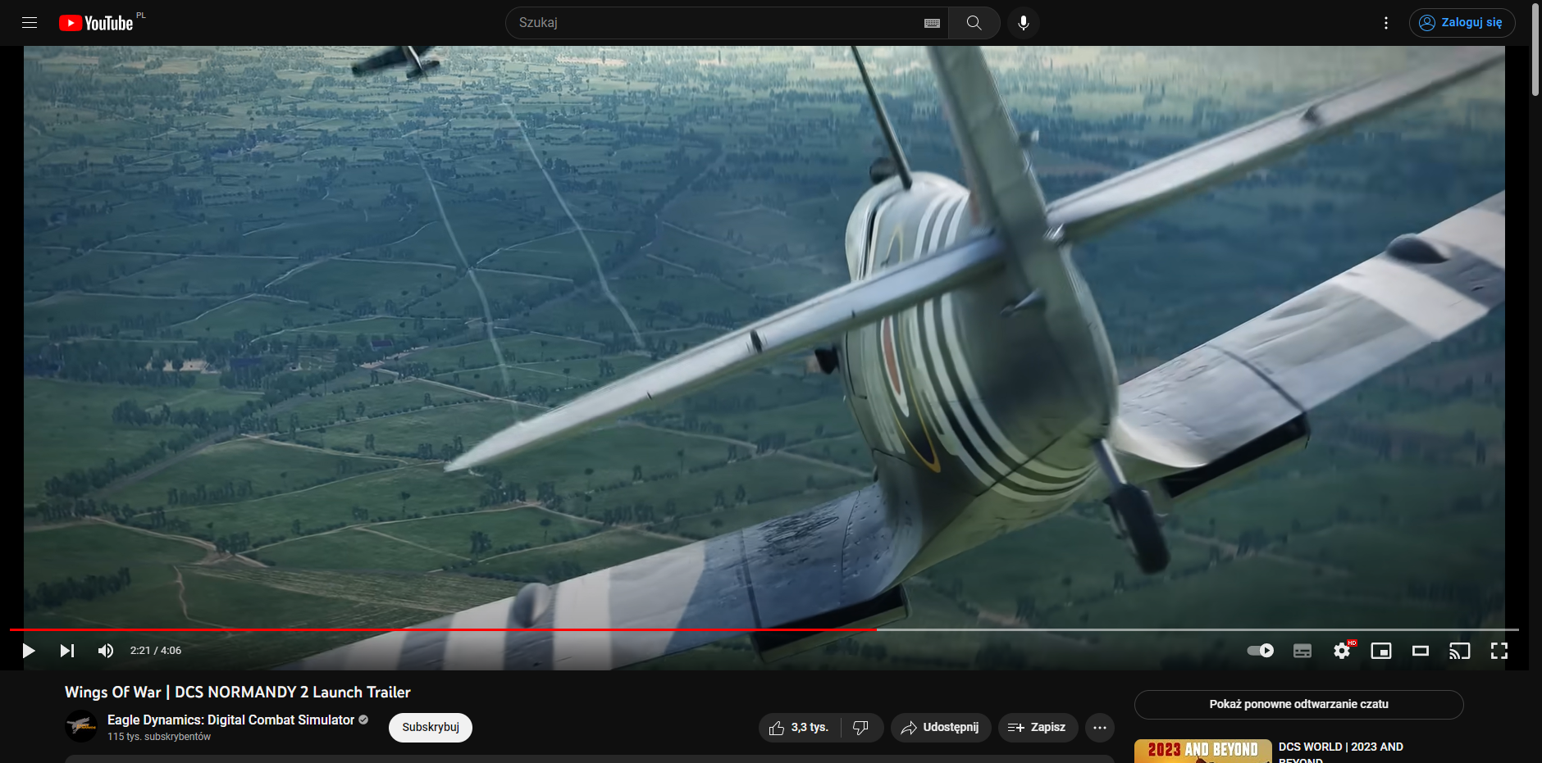Image resolution: width=1542 pixels, height=763 pixels.
Task: Open more actions three-dot menu under video
Action: pyautogui.click(x=1100, y=728)
